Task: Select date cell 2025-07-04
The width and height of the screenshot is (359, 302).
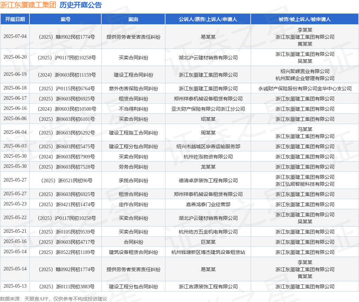Action: click(x=15, y=37)
